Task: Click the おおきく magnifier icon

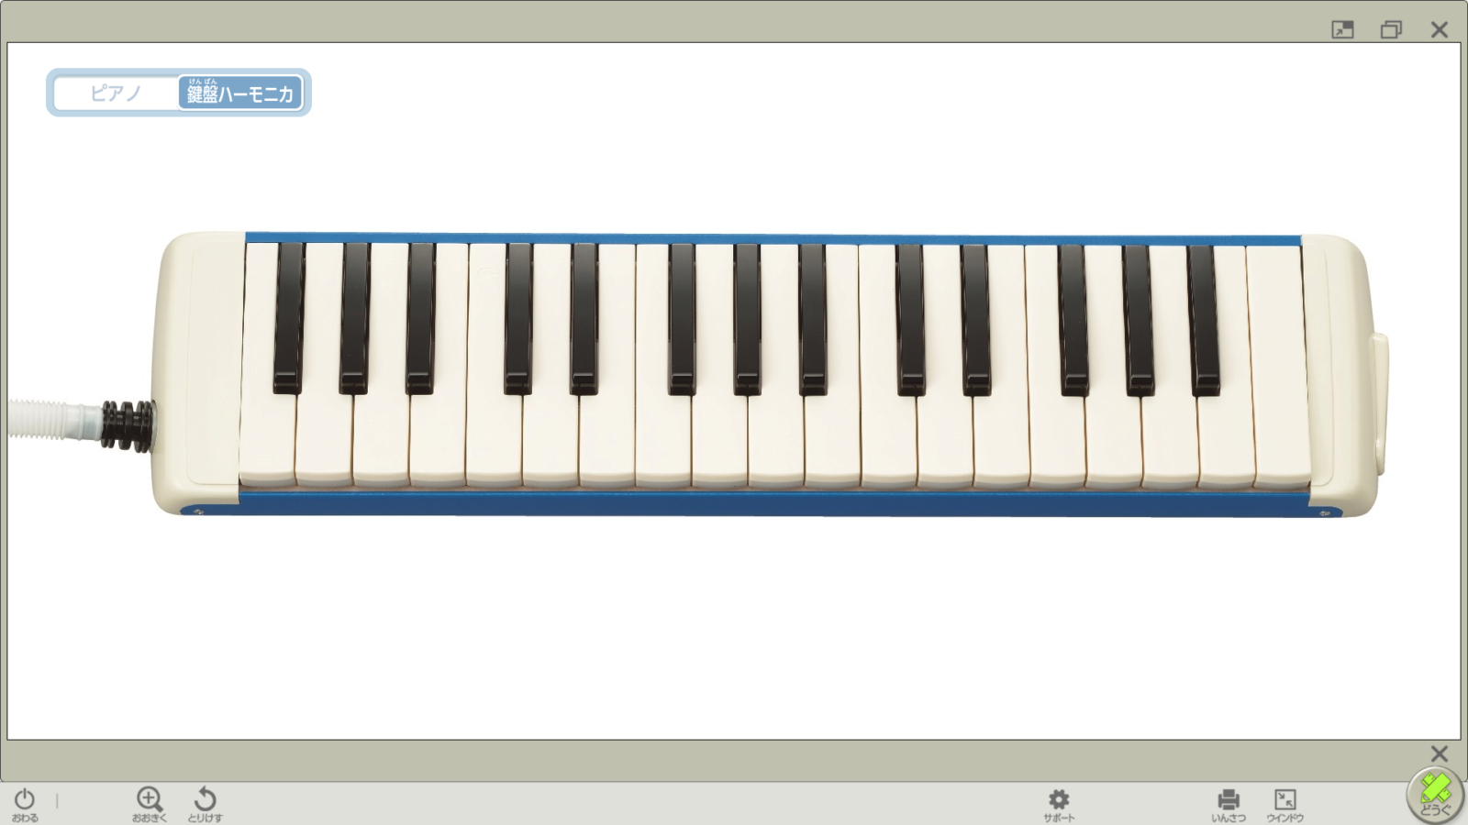Action: click(150, 804)
